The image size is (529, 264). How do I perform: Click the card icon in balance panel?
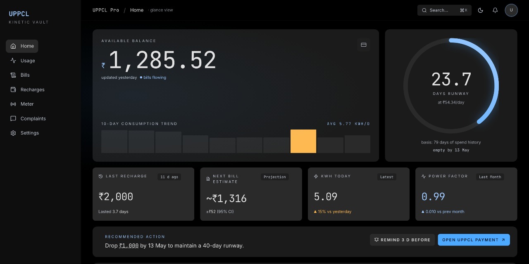(x=364, y=45)
